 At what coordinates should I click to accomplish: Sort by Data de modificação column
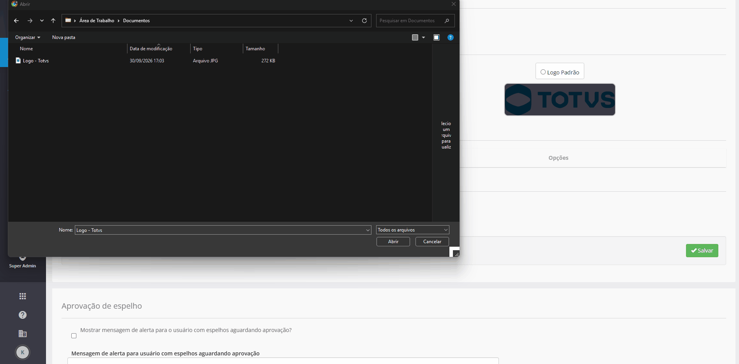[151, 49]
